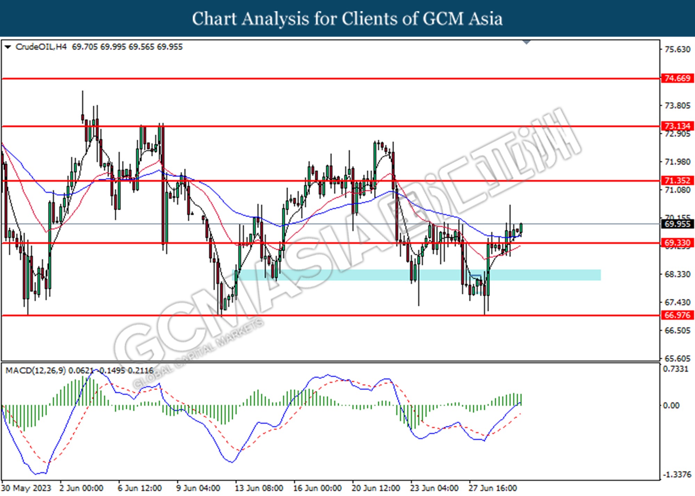Click the 65.605 price scale value
This screenshot has width=695, height=496.
[677, 358]
